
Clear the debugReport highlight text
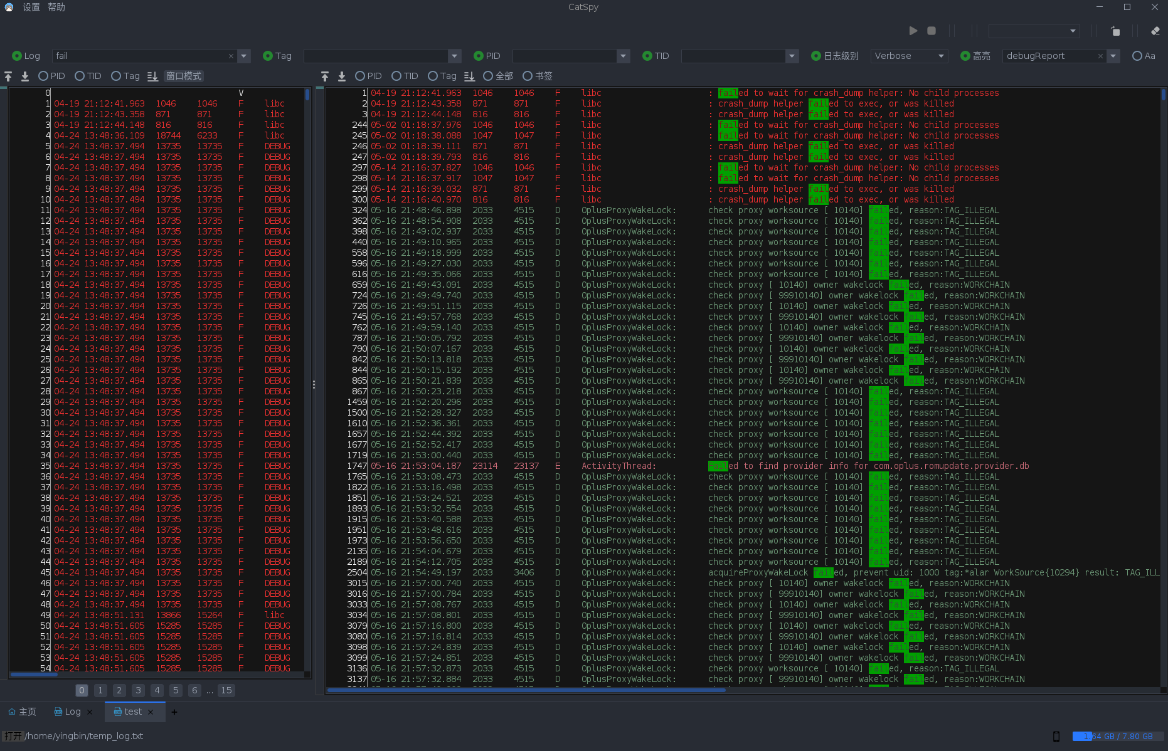(x=1100, y=56)
